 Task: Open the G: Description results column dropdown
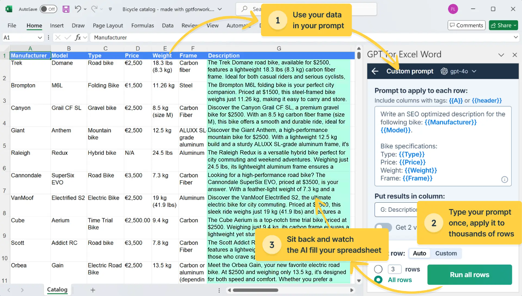coord(396,209)
